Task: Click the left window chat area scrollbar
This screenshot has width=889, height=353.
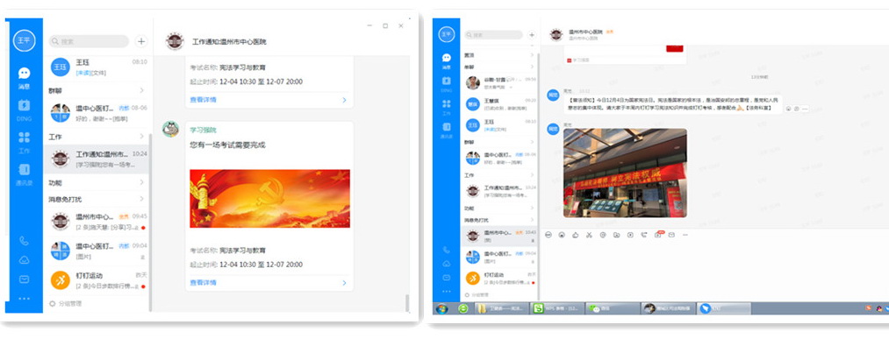Action: pos(407,303)
